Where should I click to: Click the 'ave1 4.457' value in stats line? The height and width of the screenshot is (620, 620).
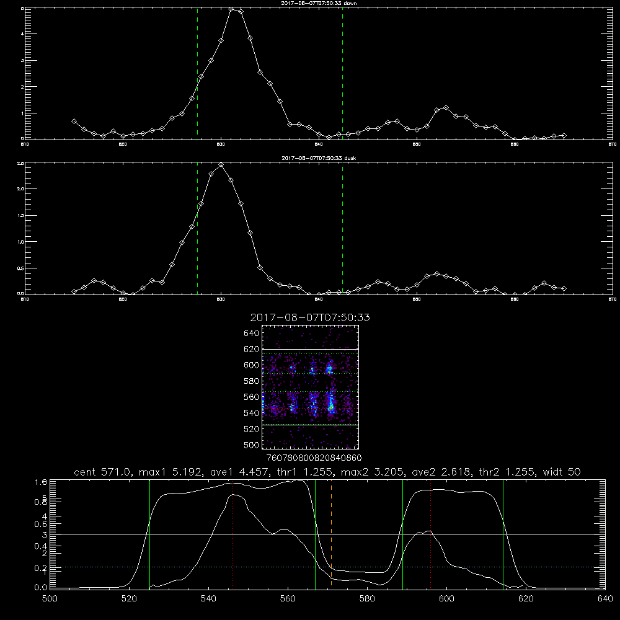tap(241, 472)
